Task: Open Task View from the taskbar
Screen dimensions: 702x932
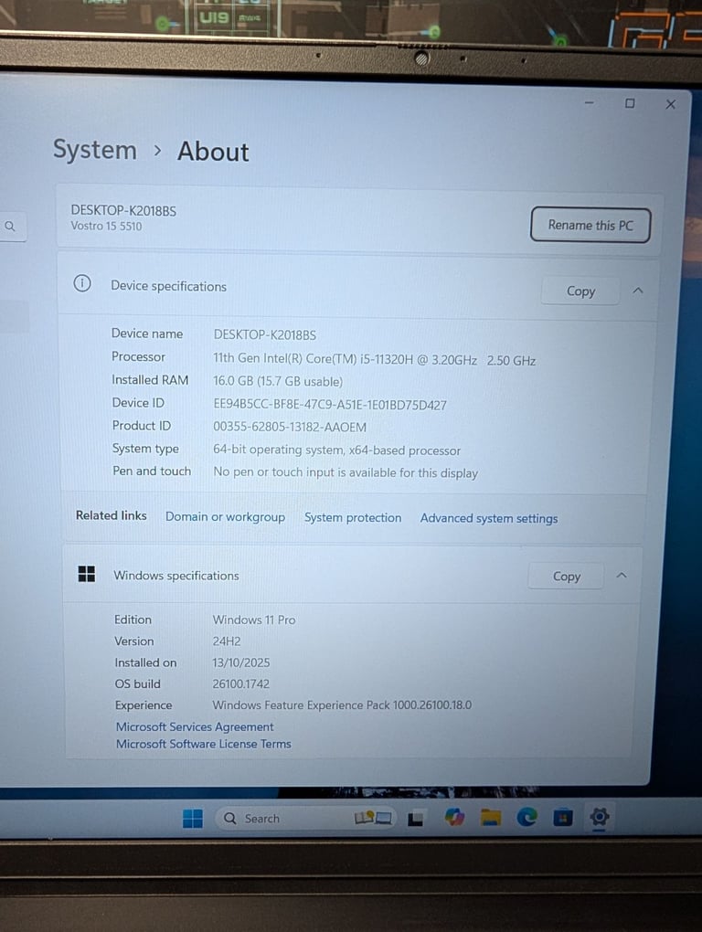Action: point(416,819)
